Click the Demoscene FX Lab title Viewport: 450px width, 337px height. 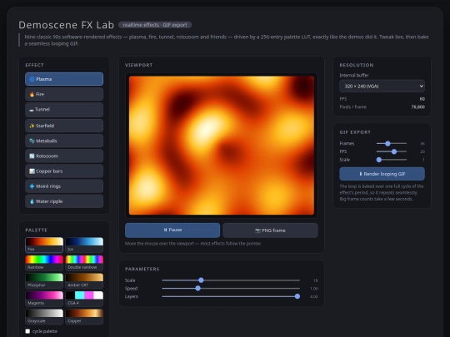pos(67,25)
